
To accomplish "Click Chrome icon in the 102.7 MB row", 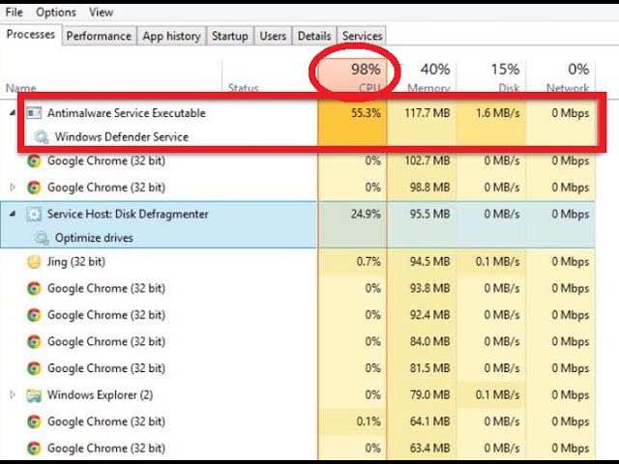I will pyautogui.click(x=34, y=161).
